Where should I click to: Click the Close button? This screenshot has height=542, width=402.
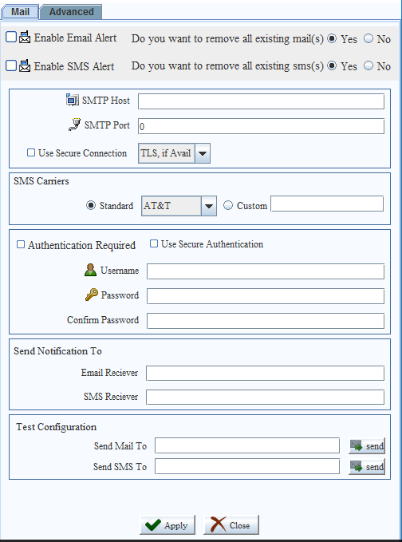pyautogui.click(x=231, y=525)
